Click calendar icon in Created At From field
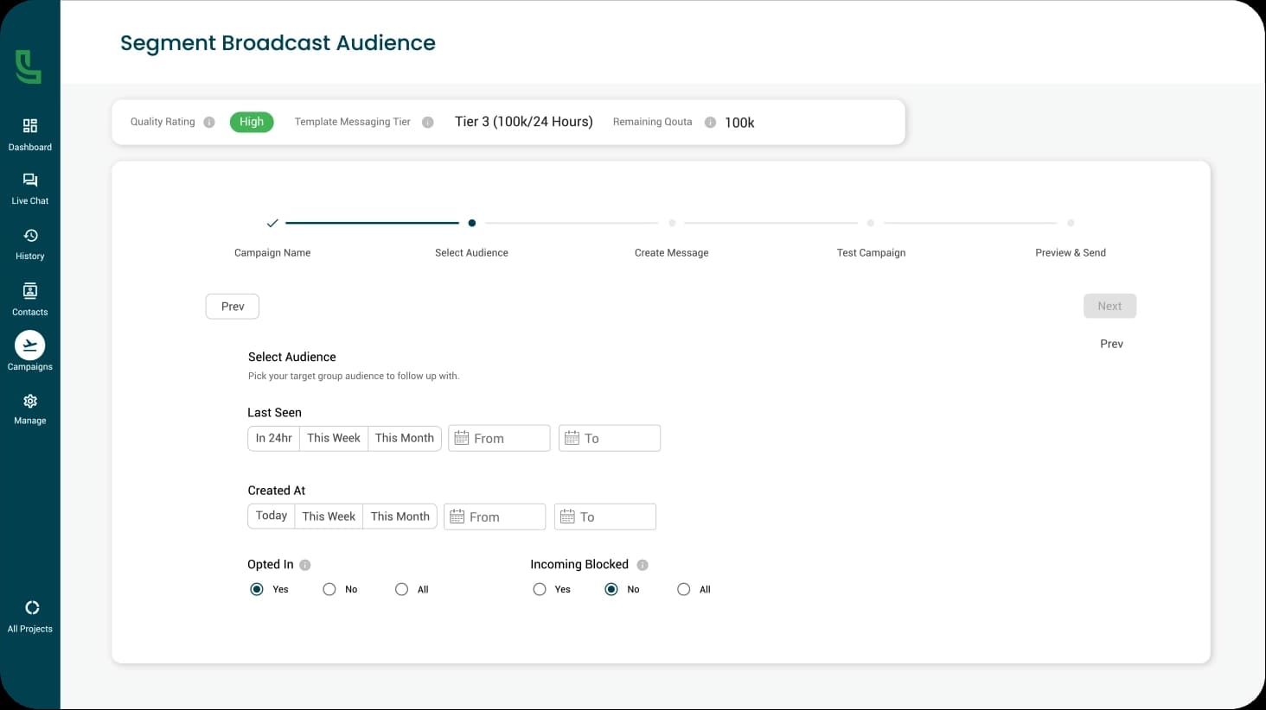 click(x=457, y=517)
